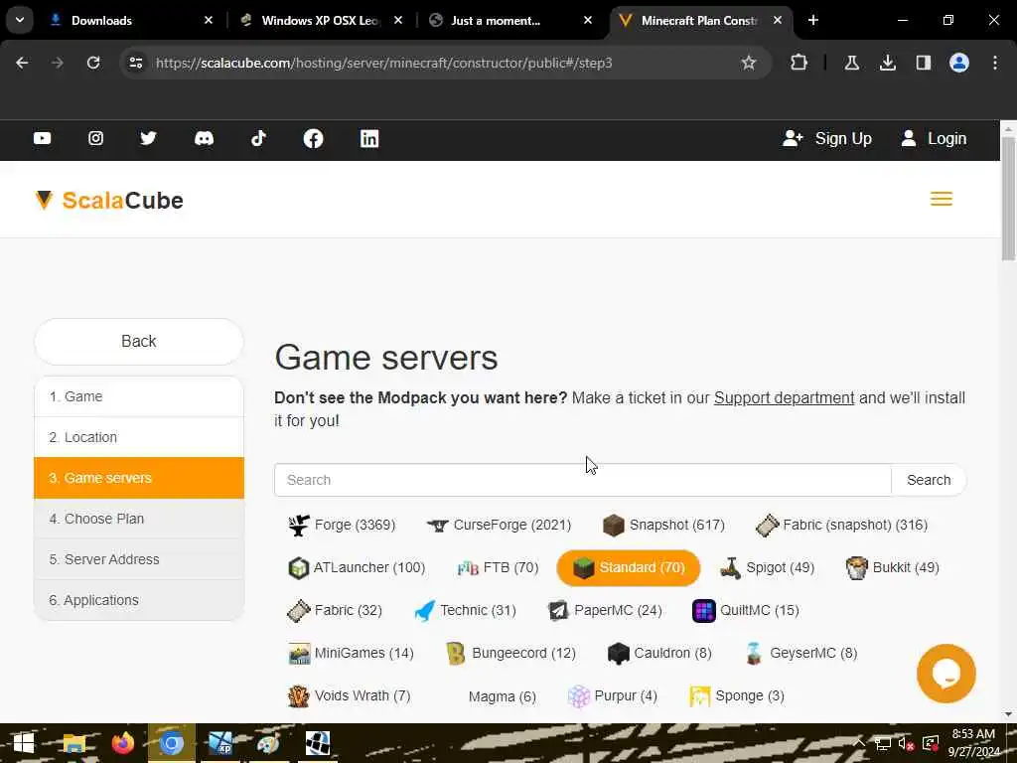The height and width of the screenshot is (763, 1017).
Task: Open the Facebook social icon
Action: [313, 138]
